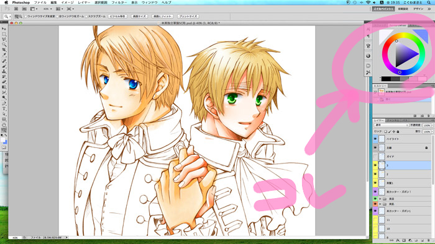This screenshot has width=435, height=244.
Task: Click inside the color wheel triangle
Action: [x=403, y=54]
